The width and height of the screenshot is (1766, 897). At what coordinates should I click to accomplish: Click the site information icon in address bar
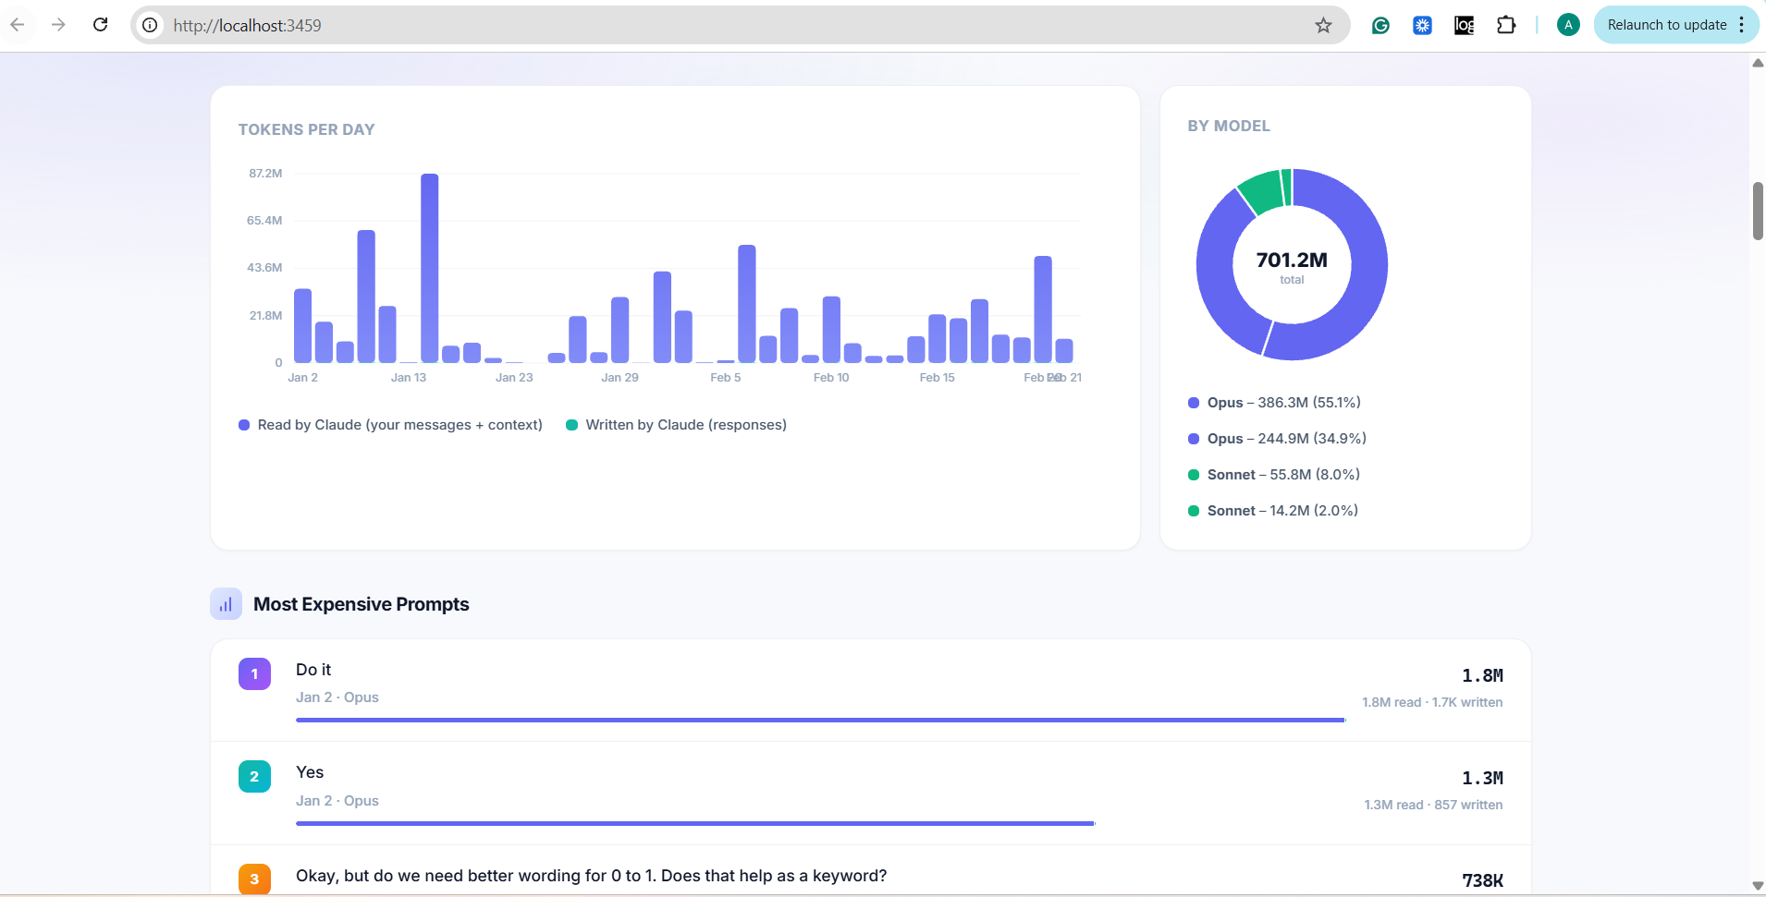click(149, 25)
